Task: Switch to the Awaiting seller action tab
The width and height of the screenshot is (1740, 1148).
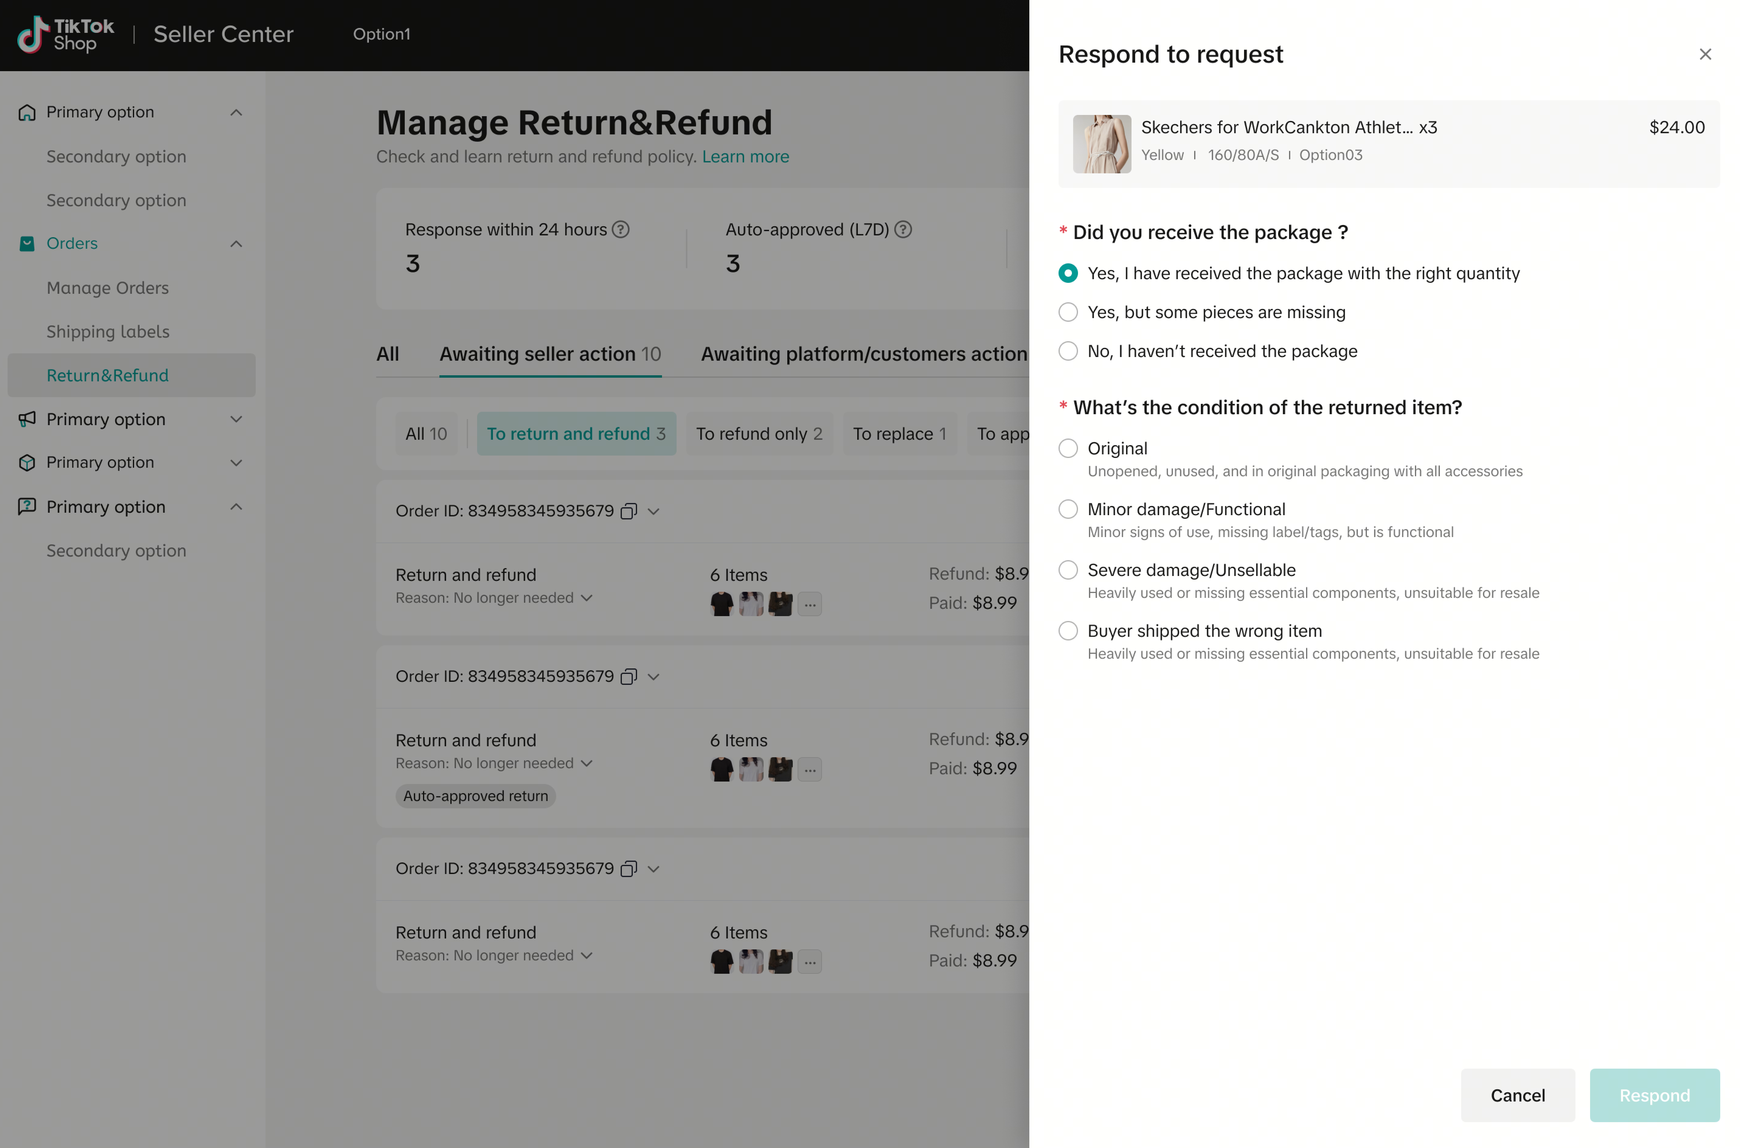Action: pyautogui.click(x=550, y=354)
